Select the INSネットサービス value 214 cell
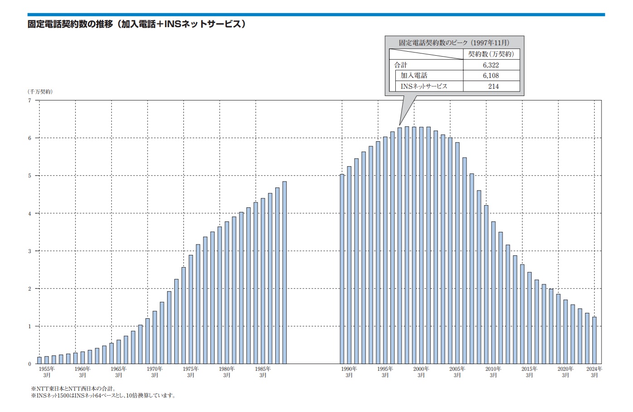This screenshot has height=412, width=633. (493, 86)
